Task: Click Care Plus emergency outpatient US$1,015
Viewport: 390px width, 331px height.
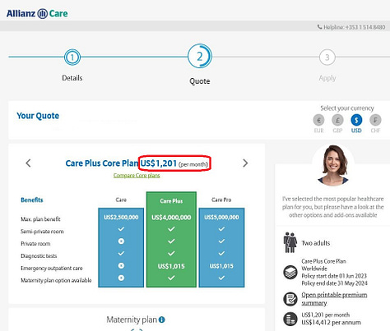Action: pos(171,266)
